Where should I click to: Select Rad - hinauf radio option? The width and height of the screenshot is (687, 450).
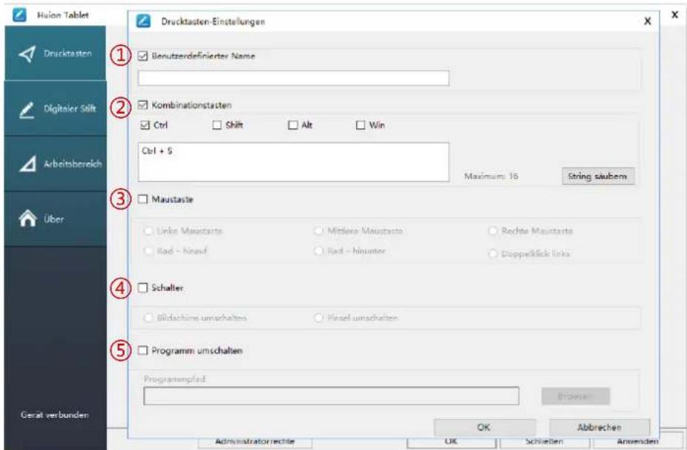tap(148, 251)
